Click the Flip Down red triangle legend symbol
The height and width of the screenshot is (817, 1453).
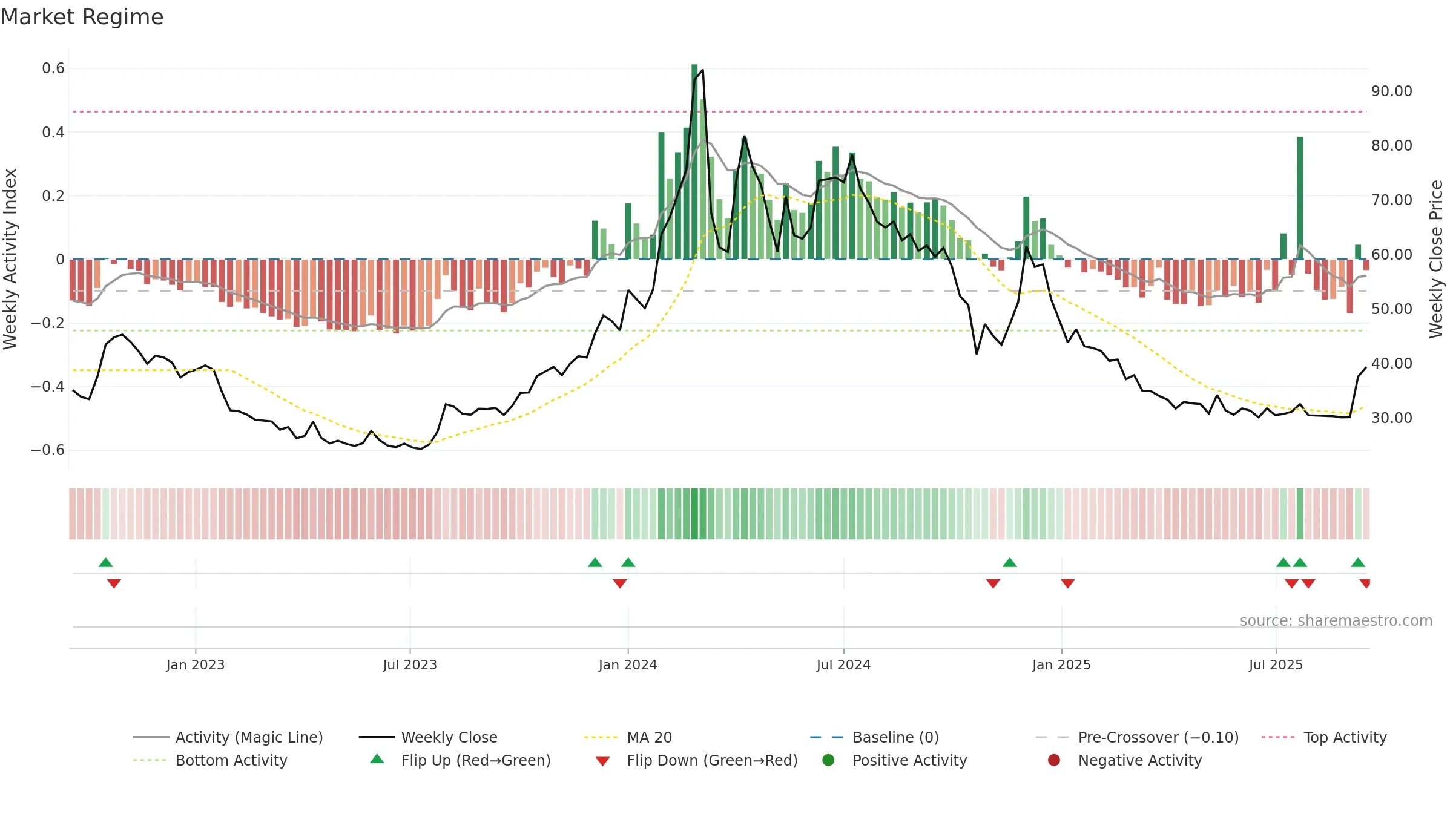(x=602, y=761)
